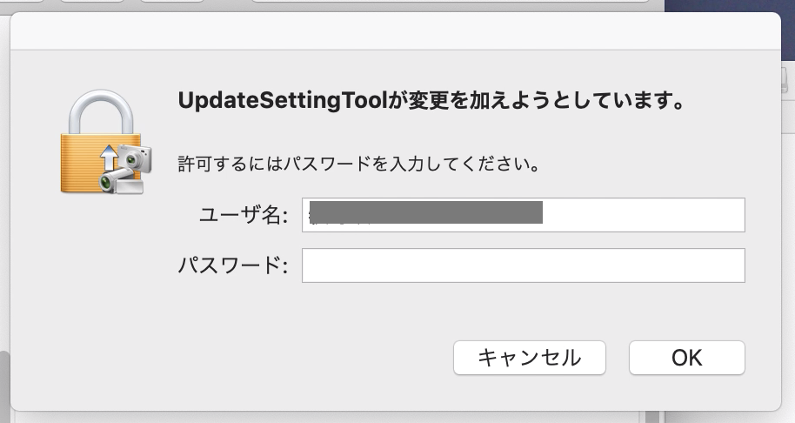The width and height of the screenshot is (795, 423).
Task: Click the パスワード: label
Action: coord(232,266)
